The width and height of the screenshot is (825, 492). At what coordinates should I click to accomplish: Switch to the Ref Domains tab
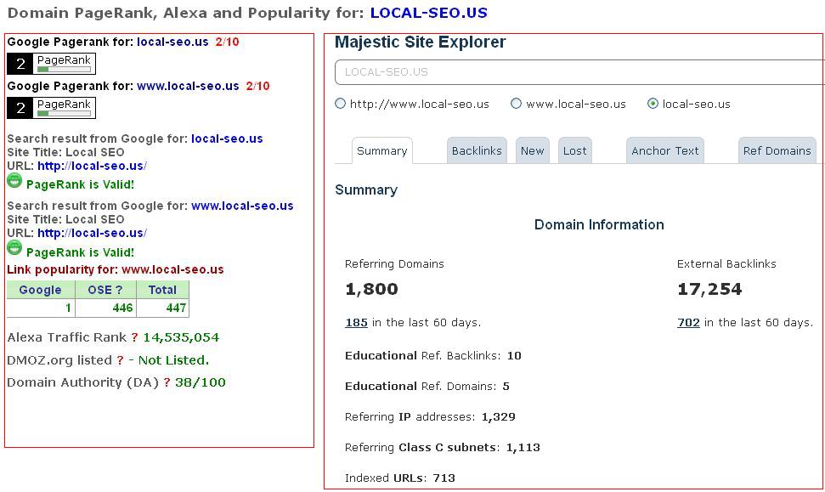coord(777,151)
